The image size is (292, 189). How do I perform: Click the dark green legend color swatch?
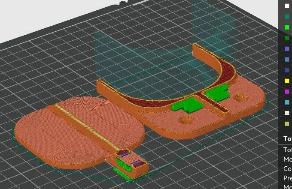click(x=287, y=38)
